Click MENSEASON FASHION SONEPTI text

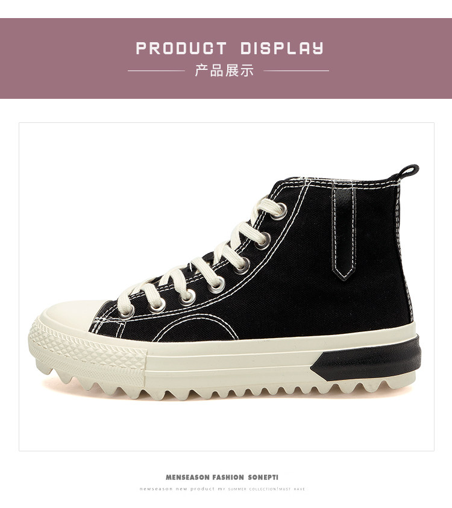click(222, 477)
